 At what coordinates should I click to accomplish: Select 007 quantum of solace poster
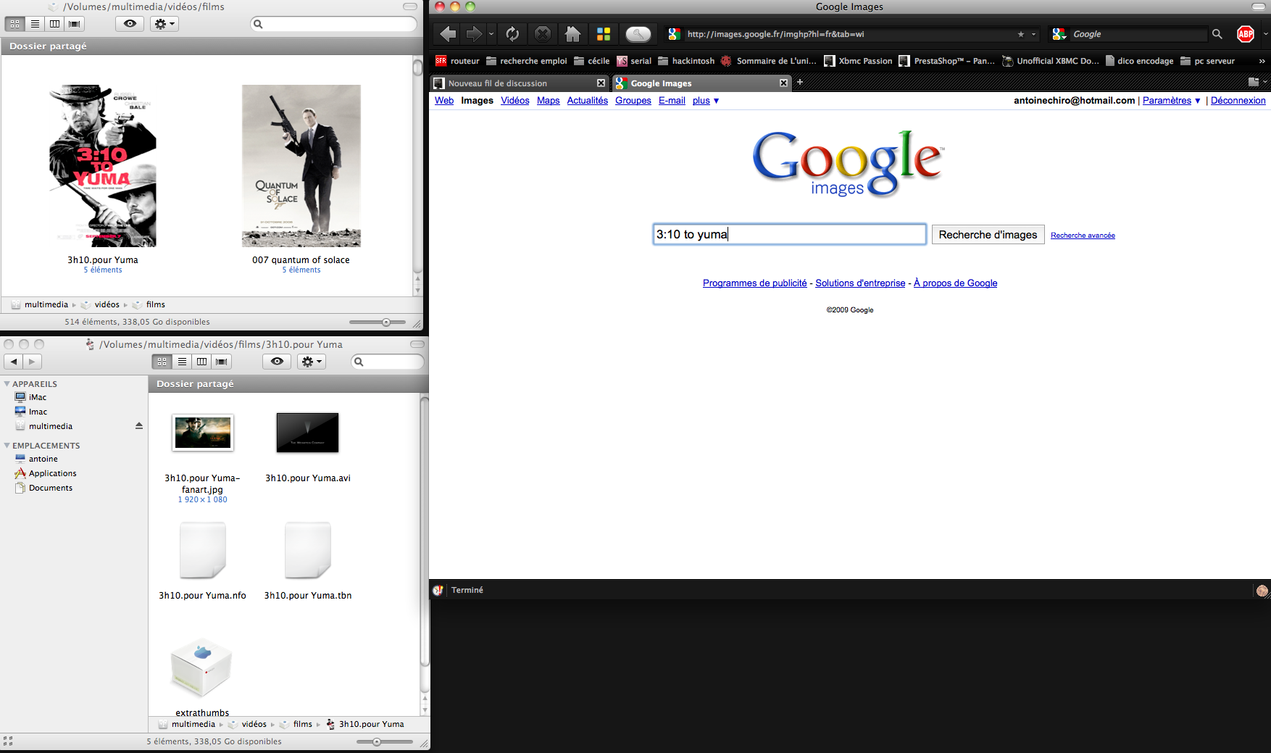pyautogui.click(x=301, y=166)
